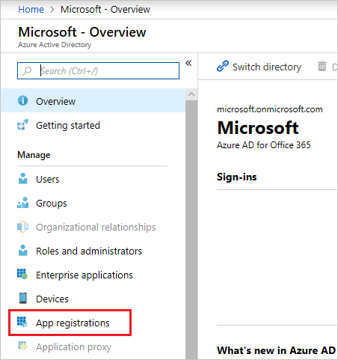Open Application proxy menu item
338x360 pixels.
[93, 347]
